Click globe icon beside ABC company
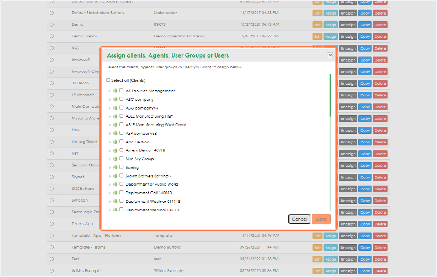This screenshot has height=277, width=437. (x=115, y=99)
